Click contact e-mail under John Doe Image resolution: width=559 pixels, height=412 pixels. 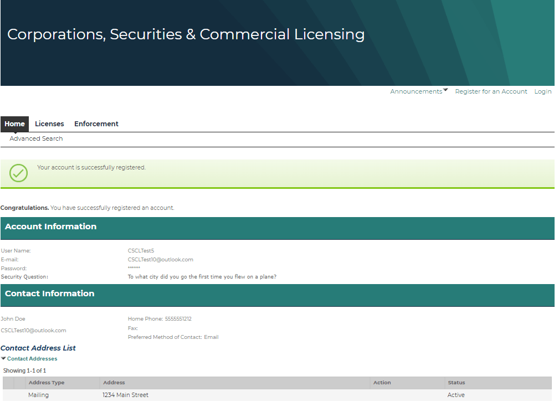coord(33,331)
